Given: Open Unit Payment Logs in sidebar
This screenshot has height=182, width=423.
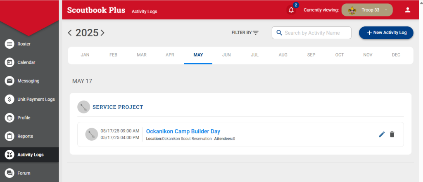Looking at the screenshot, I should 36,99.
